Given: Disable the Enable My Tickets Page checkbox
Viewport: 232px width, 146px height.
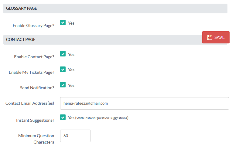Looking at the screenshot, I should pos(63,70).
